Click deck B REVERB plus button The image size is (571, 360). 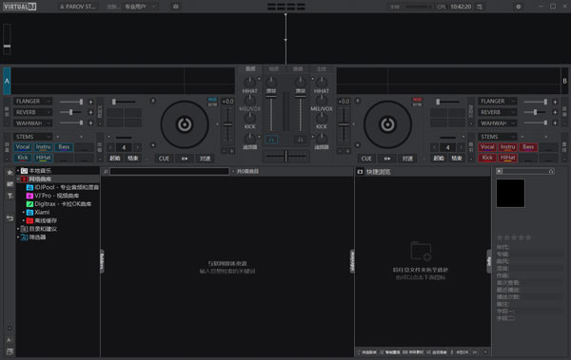coord(555,112)
